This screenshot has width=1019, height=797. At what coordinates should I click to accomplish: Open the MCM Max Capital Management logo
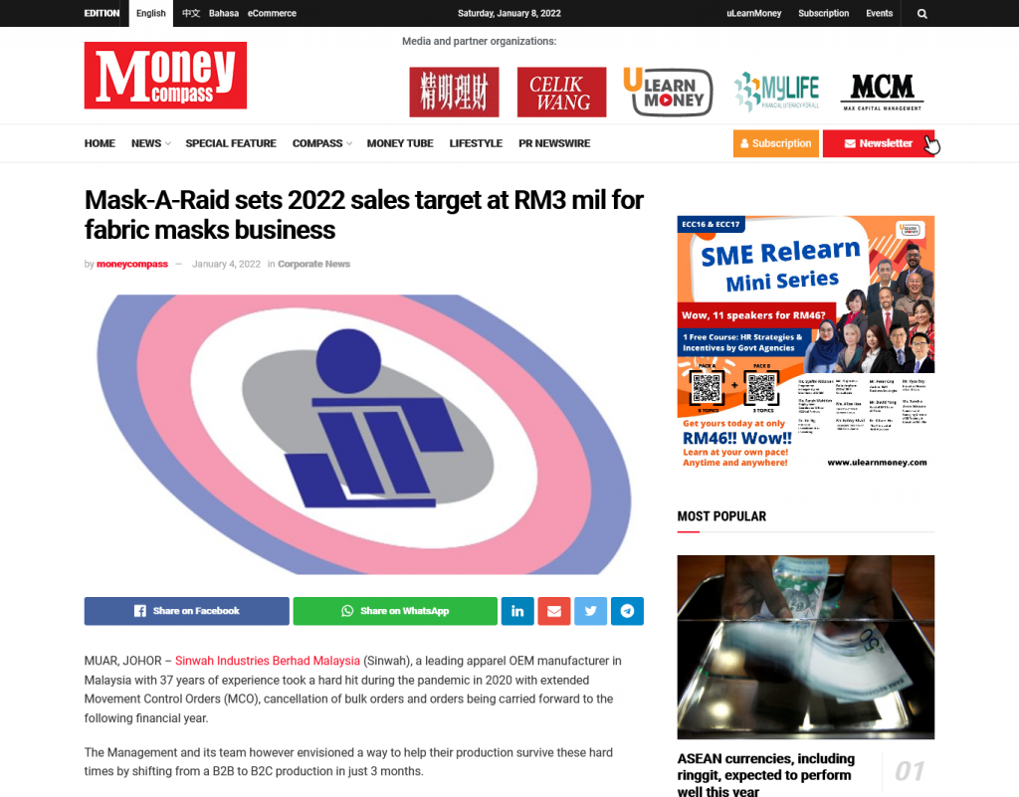[x=882, y=92]
